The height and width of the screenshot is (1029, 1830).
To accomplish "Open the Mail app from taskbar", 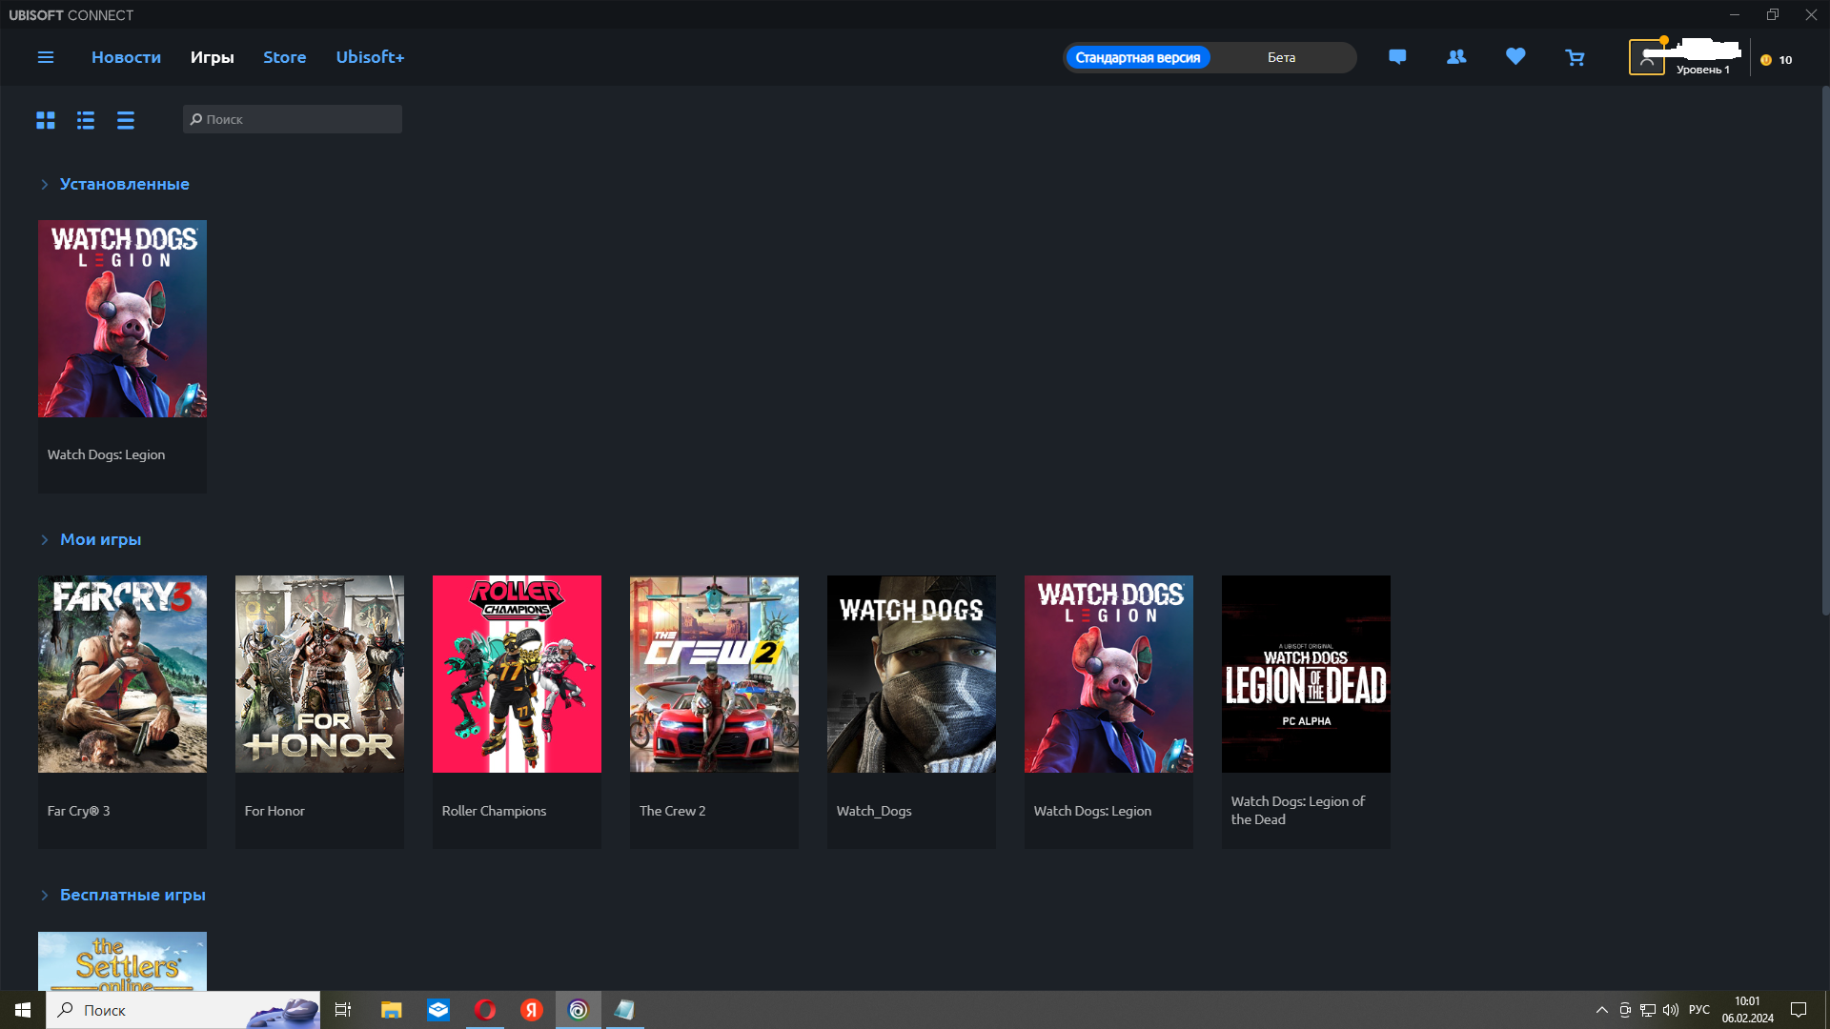I will [x=438, y=1010].
